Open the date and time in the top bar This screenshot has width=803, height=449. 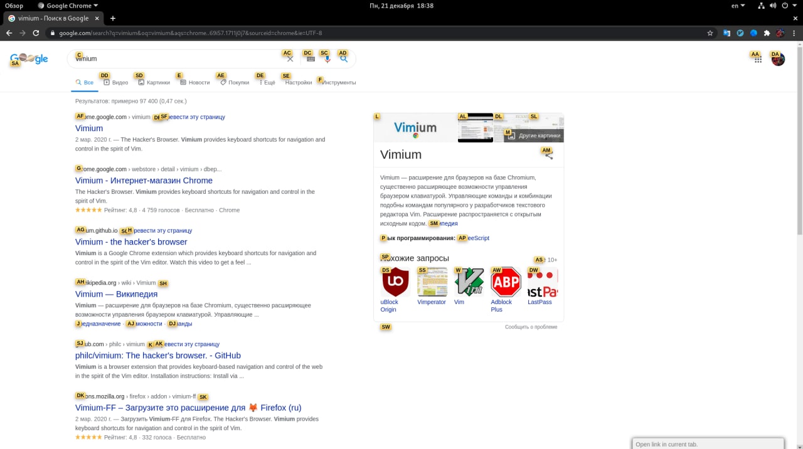coord(401,6)
